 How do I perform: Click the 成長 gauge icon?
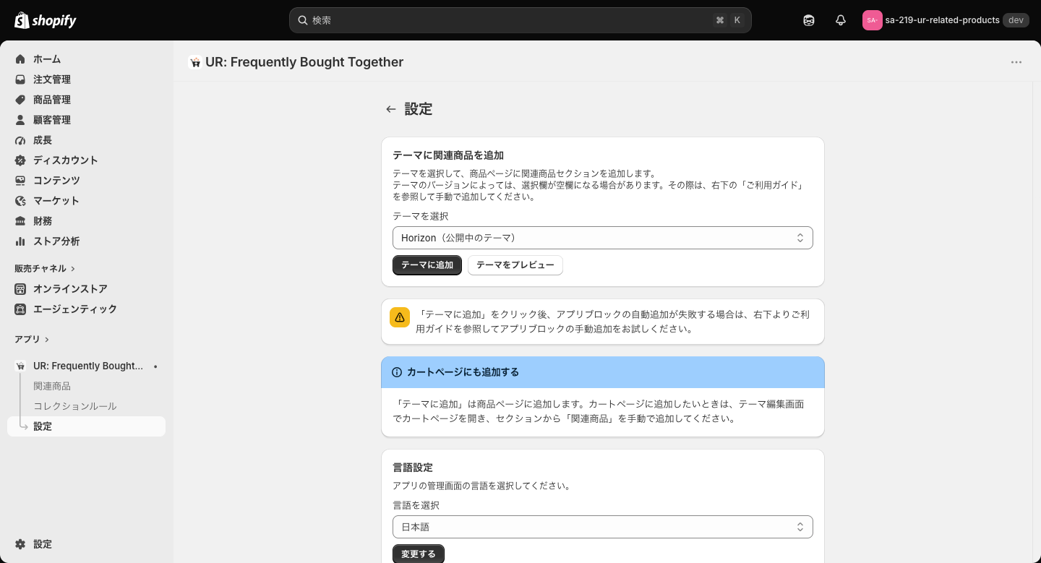[x=20, y=140]
